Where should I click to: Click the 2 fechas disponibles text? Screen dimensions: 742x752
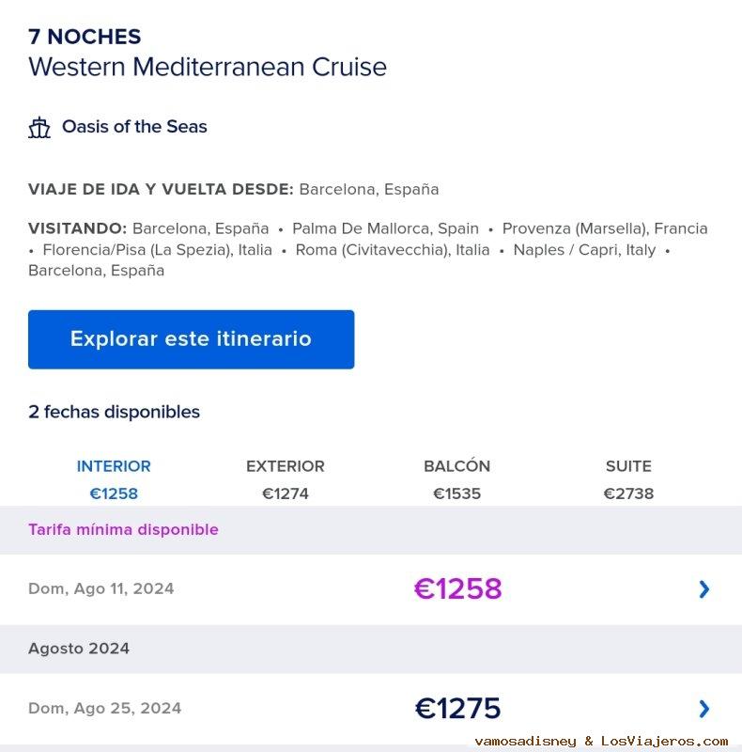coord(114,412)
